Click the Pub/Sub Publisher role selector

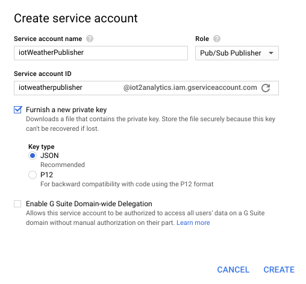tap(237, 53)
